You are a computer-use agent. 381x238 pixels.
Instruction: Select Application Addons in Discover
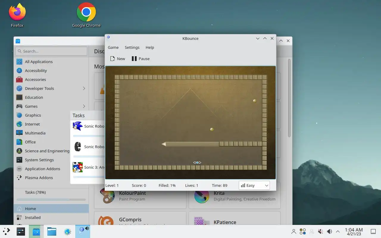click(x=42, y=169)
